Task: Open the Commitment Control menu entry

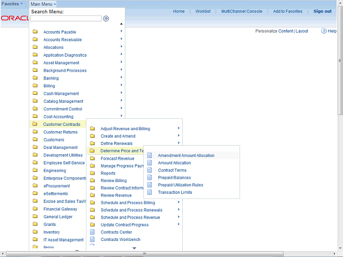Action: [63, 109]
